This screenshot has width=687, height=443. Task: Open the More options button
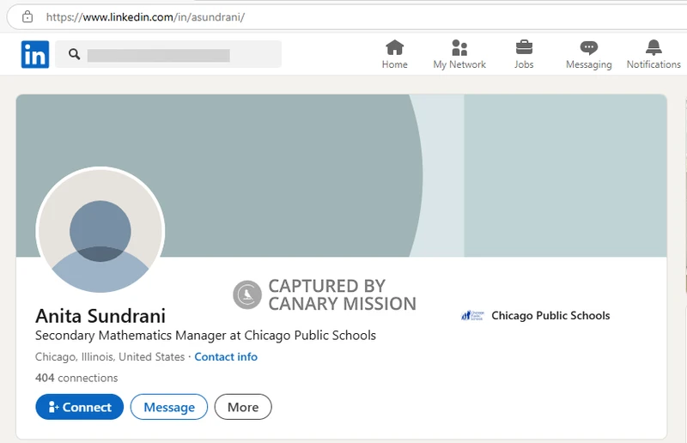[x=243, y=407]
